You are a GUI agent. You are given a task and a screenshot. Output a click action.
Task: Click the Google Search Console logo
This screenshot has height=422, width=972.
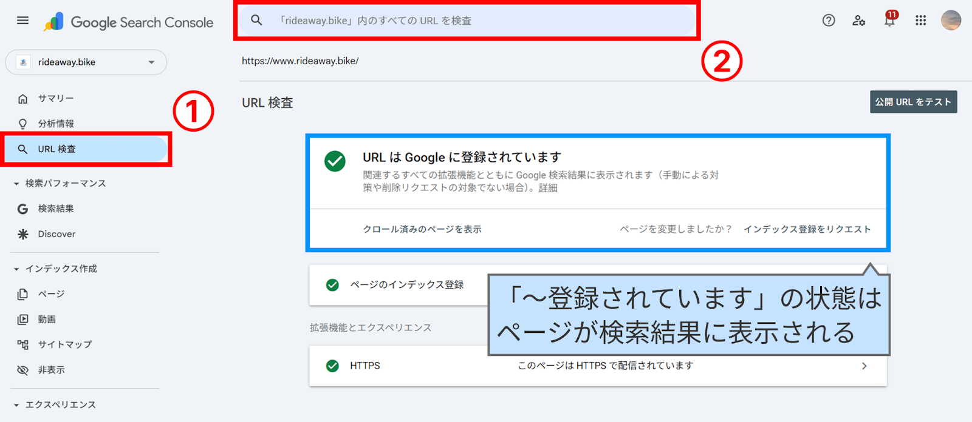pyautogui.click(x=128, y=22)
